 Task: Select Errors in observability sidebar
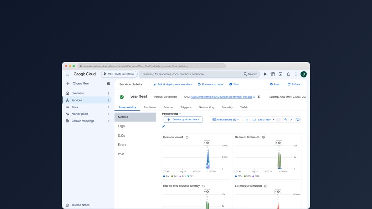pyautogui.click(x=135, y=145)
